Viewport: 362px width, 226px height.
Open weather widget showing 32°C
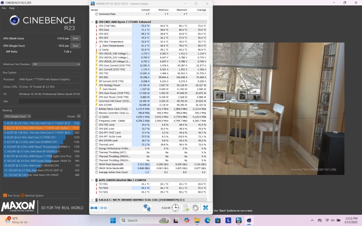point(16,220)
